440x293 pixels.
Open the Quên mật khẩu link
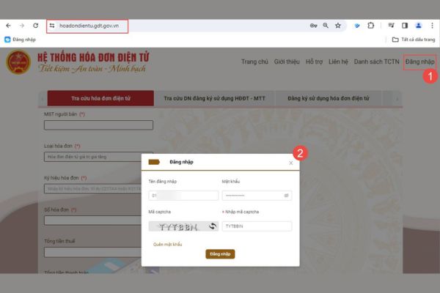(167, 245)
